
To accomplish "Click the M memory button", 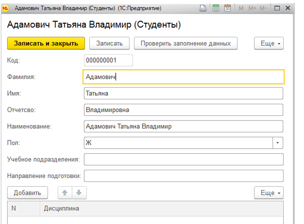I will 241,8.
